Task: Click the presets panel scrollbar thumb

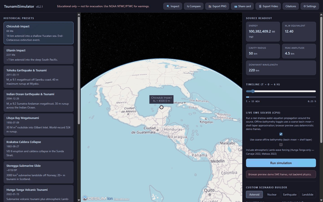Action: [x=79, y=70]
